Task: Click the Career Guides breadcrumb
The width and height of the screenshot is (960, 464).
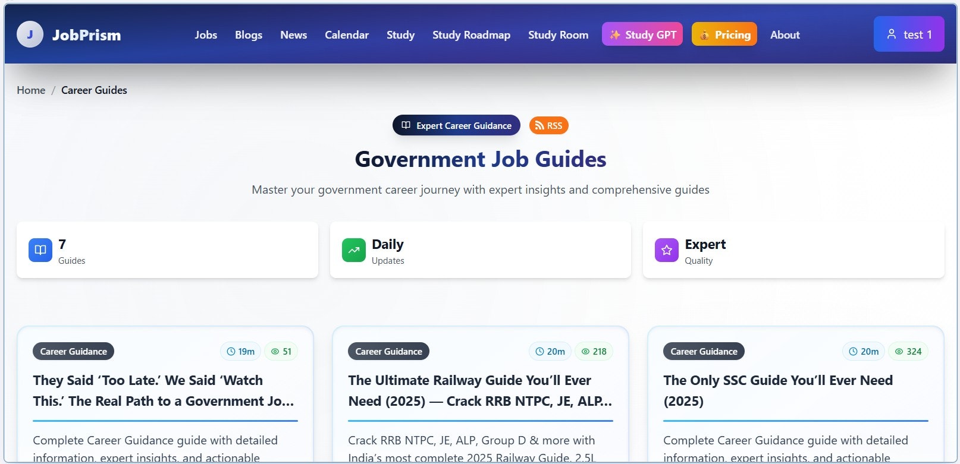Action: (x=94, y=90)
